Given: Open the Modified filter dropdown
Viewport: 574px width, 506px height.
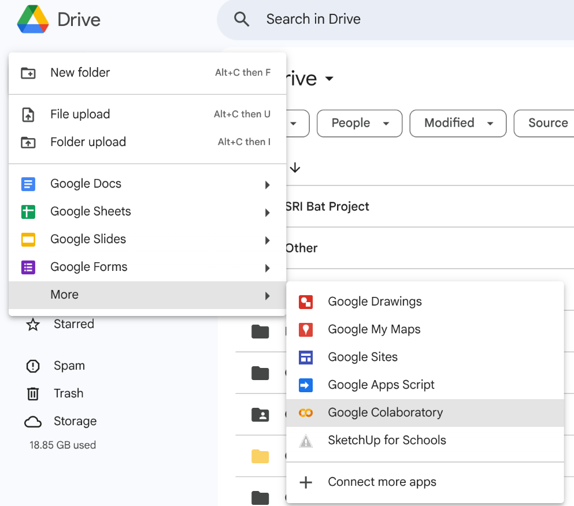Looking at the screenshot, I should click(x=458, y=123).
